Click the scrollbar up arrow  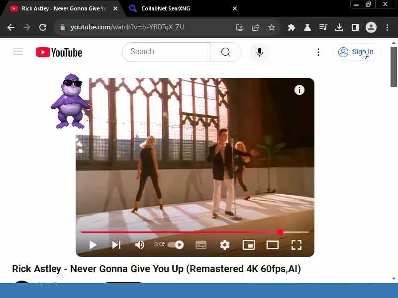pos(394,43)
